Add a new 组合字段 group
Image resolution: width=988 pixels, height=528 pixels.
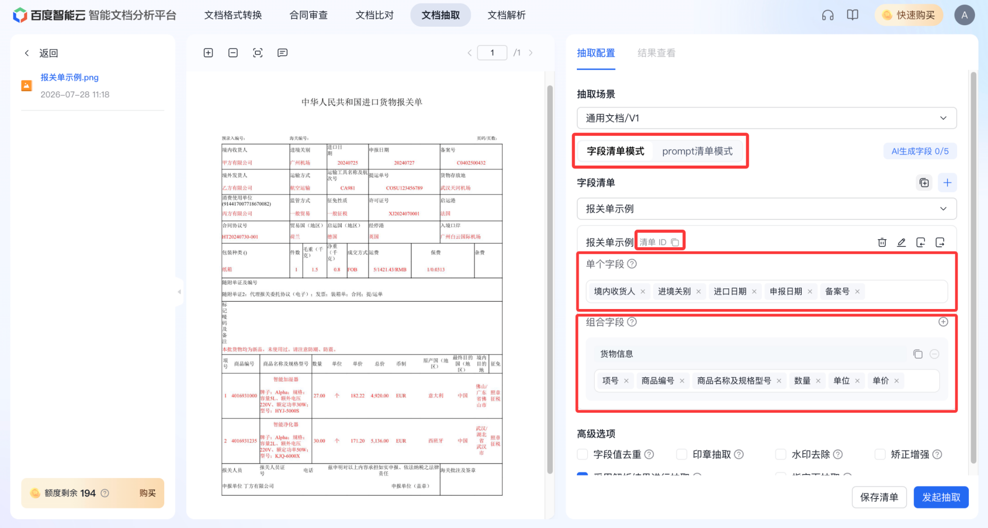tap(943, 322)
